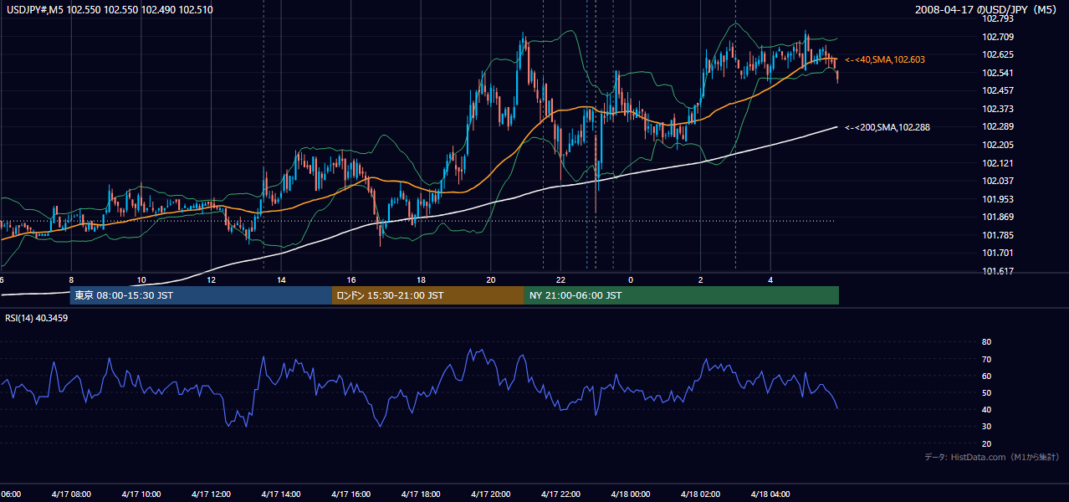Viewport: 1069px width, 502px height.
Task: Click RSI scale level 70
Action: pyautogui.click(x=986, y=359)
